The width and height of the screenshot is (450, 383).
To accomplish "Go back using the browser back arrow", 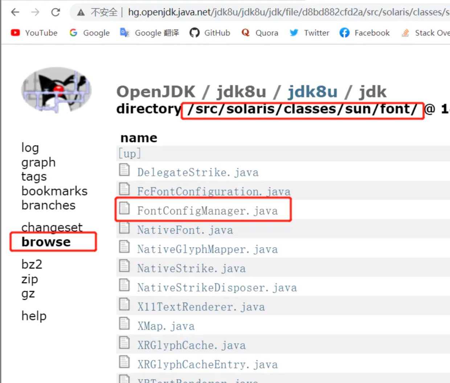I will pos(15,12).
